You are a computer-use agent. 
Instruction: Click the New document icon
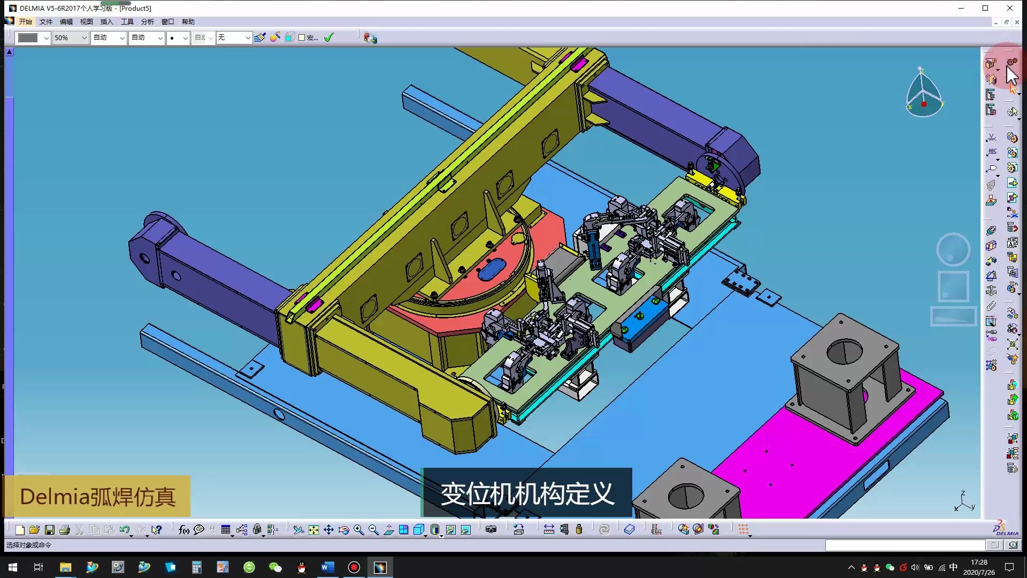point(20,530)
